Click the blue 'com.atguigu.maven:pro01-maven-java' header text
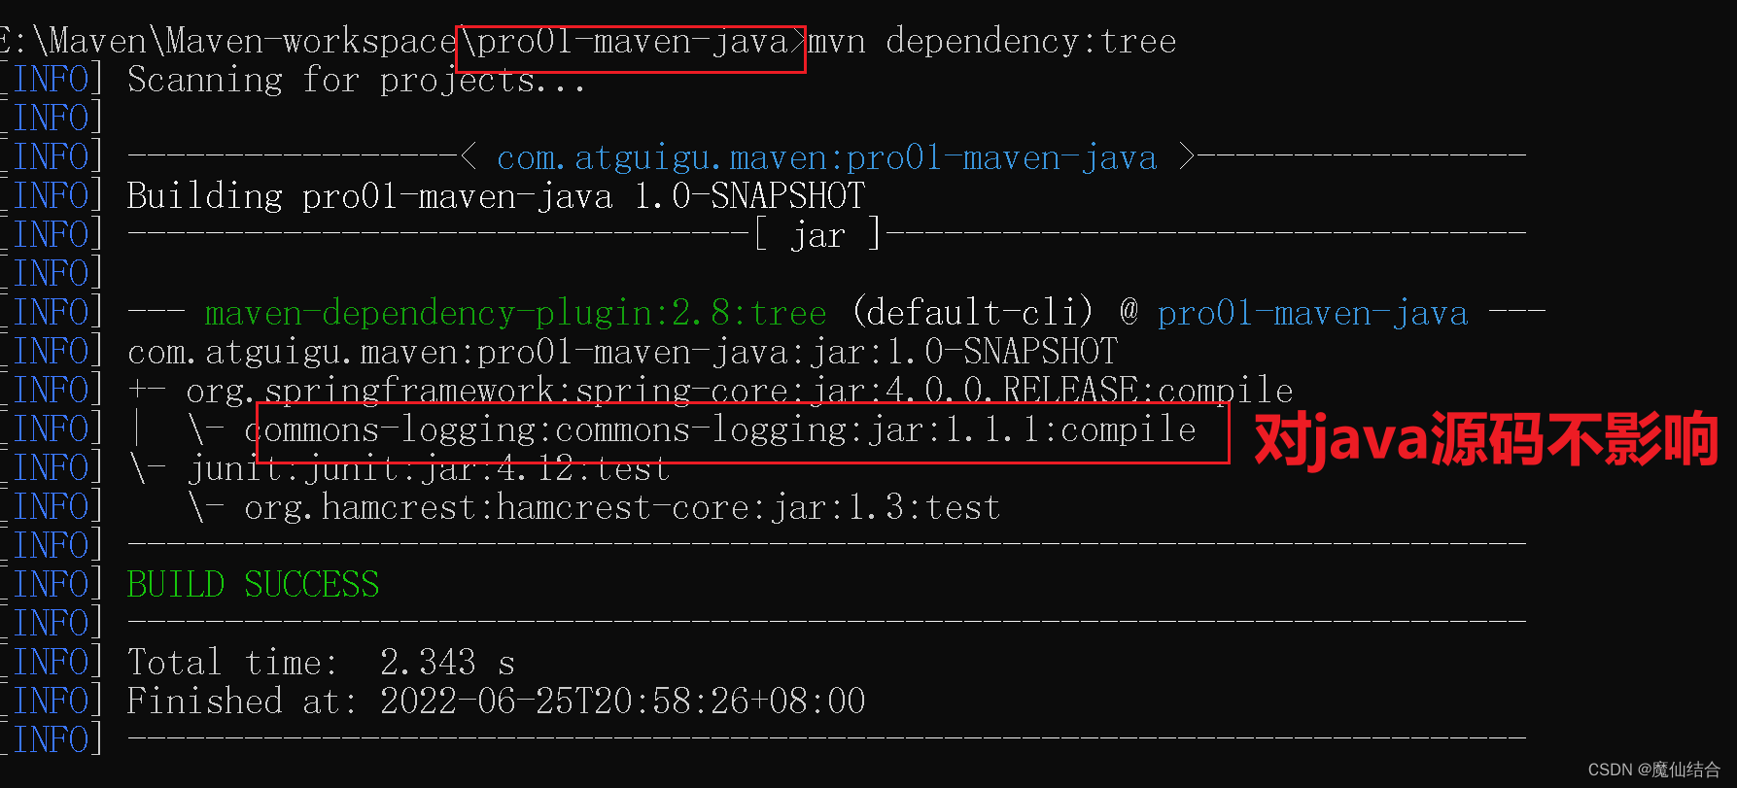This screenshot has height=788, width=1737. point(827,158)
